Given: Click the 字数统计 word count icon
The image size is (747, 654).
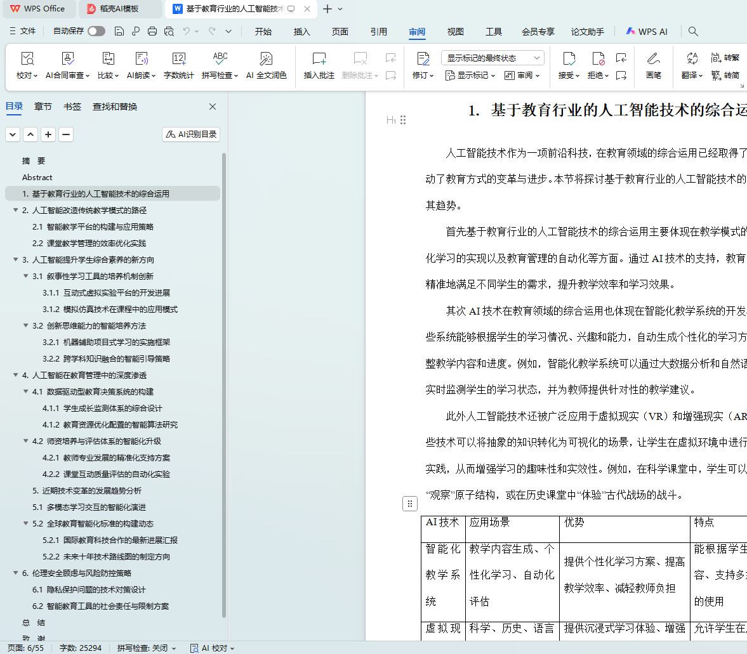Looking at the screenshot, I should 179,59.
